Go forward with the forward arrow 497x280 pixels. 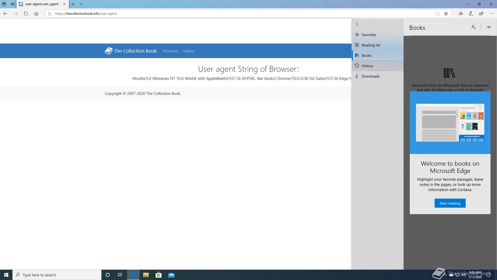(16, 13)
